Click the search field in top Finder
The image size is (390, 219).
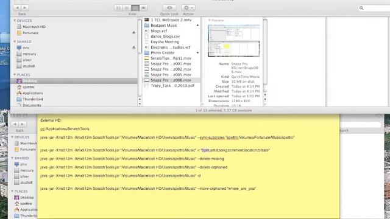pos(374,8)
